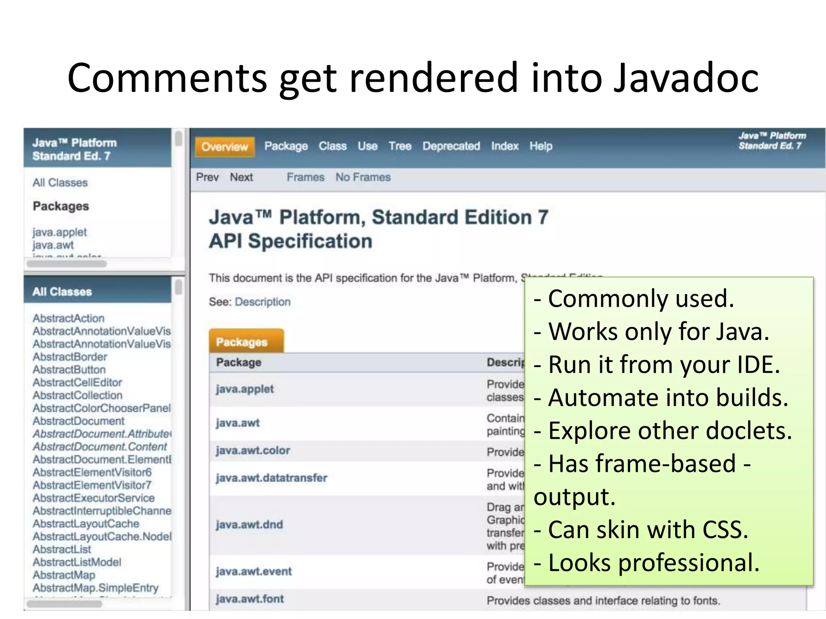Viewport: 826px width, 619px height.
Task: Open the AbstractInterruptibleChannel class
Action: coord(102,511)
